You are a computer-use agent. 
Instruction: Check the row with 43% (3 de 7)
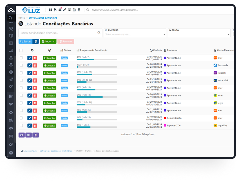click(x=21, y=58)
